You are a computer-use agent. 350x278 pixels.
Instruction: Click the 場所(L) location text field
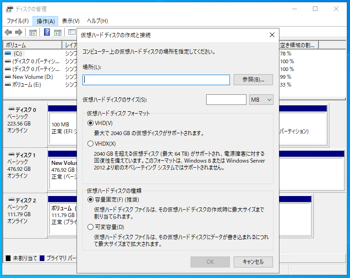(156, 80)
